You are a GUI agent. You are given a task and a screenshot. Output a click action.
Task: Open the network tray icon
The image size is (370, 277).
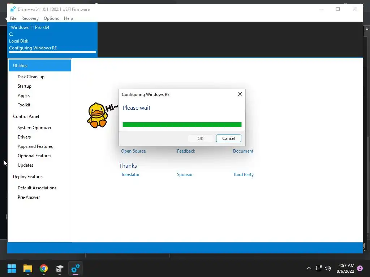319,268
